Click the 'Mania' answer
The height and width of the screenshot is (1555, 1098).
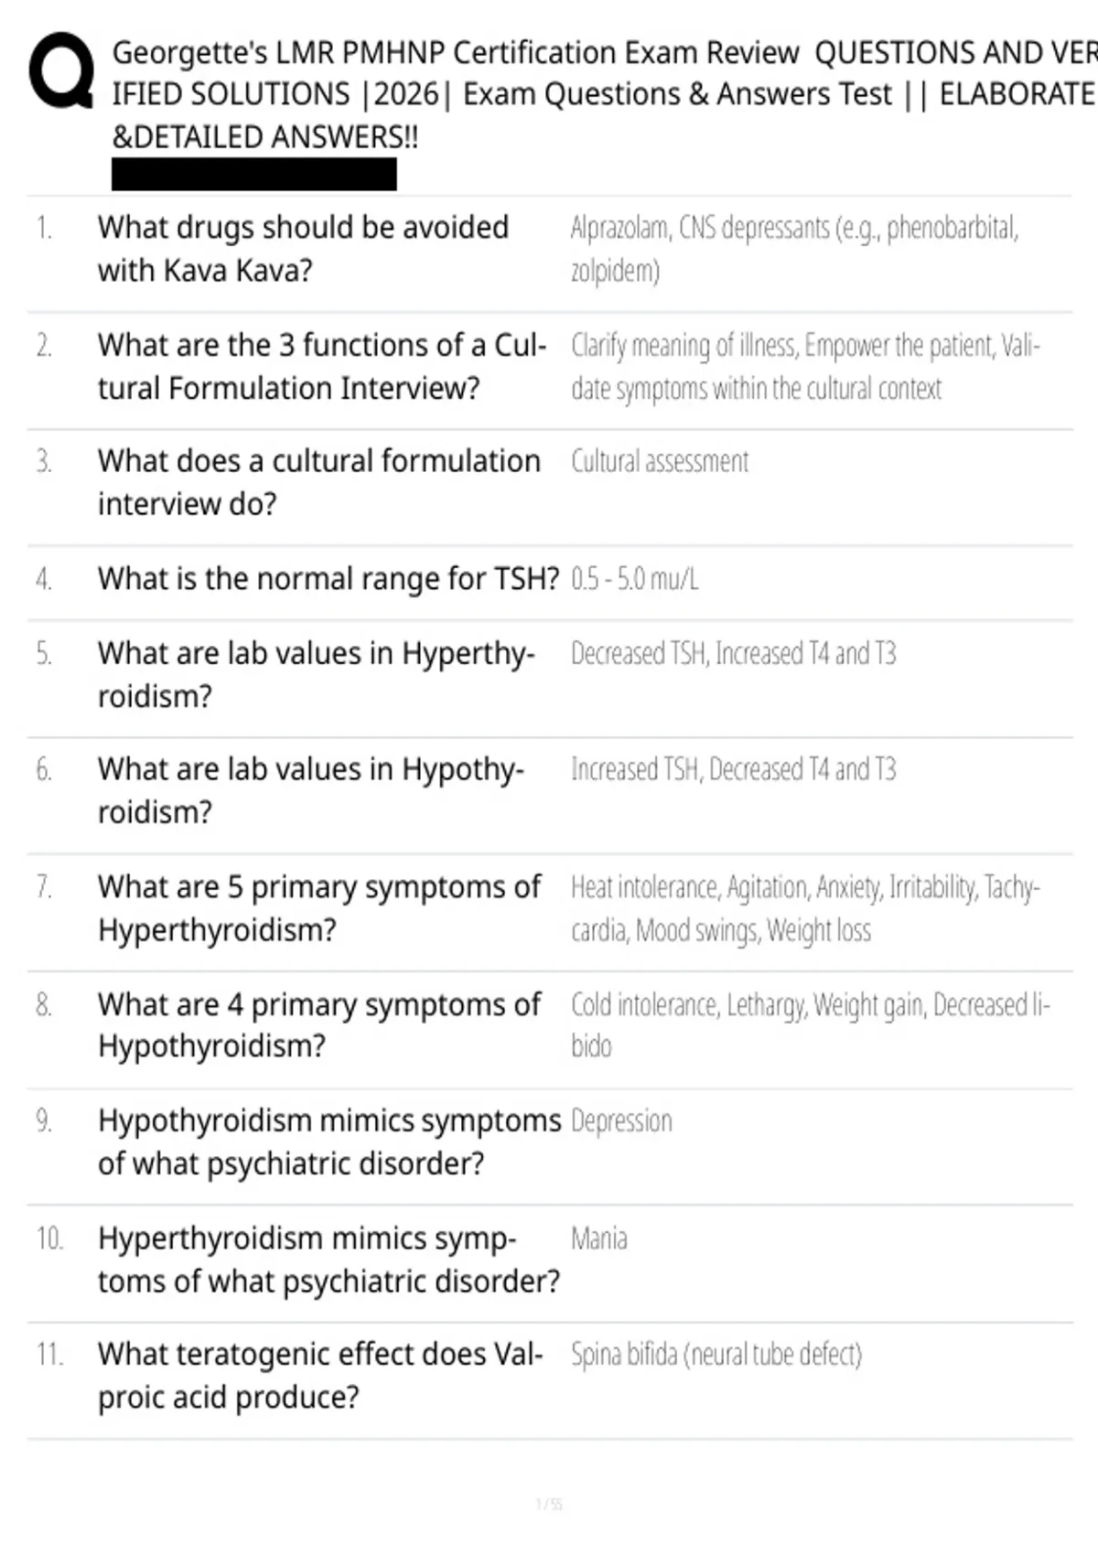599,1239
